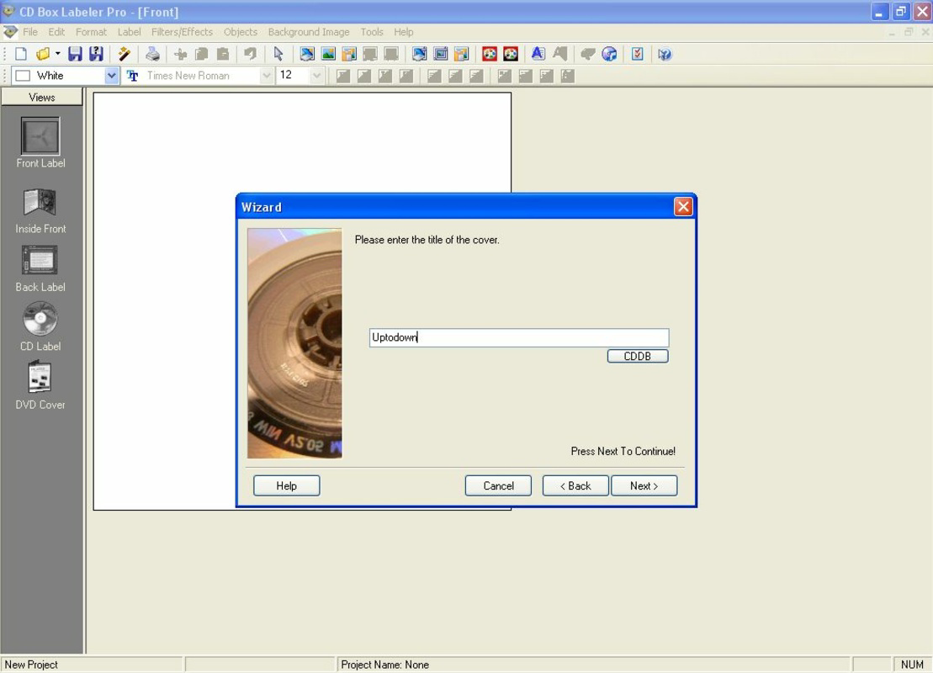Click the checklist options toolbar icon
Image resolution: width=933 pixels, height=673 pixels.
tap(637, 54)
